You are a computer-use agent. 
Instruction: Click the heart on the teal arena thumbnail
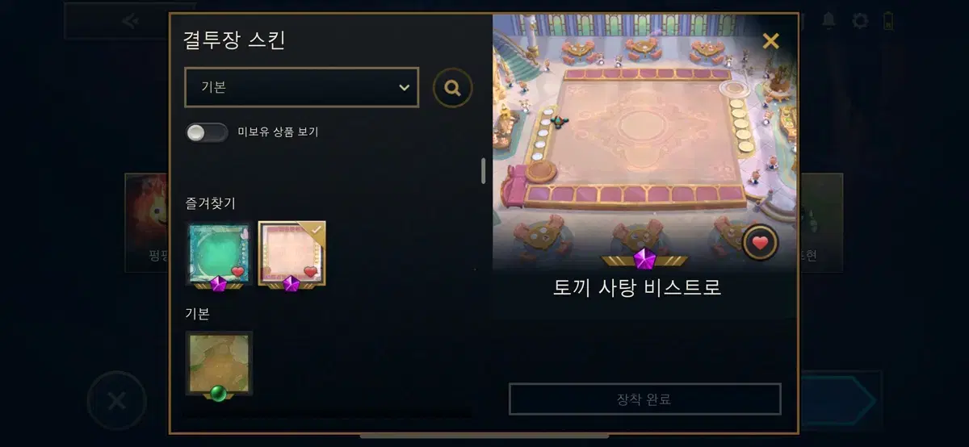[237, 271]
